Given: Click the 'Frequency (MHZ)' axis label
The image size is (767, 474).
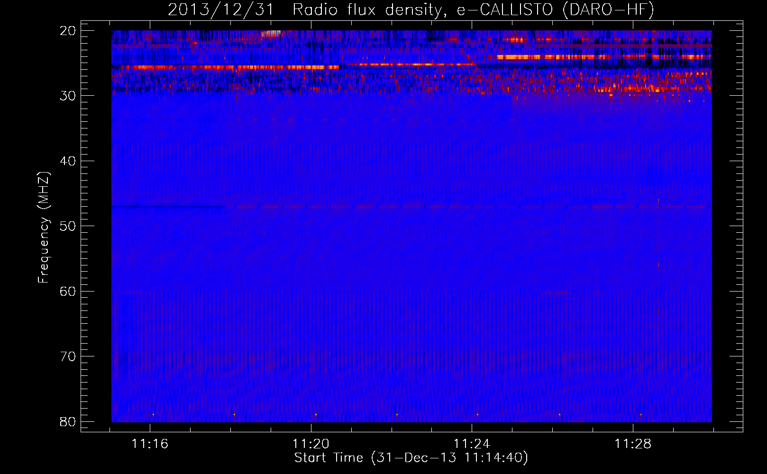Looking at the screenshot, I should pyautogui.click(x=44, y=228).
